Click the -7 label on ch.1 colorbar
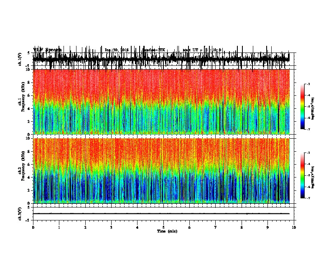 pos(308,129)
